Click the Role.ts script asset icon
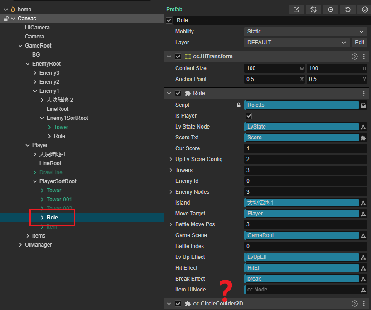Viewport: 371px width, 310px height. (x=363, y=105)
